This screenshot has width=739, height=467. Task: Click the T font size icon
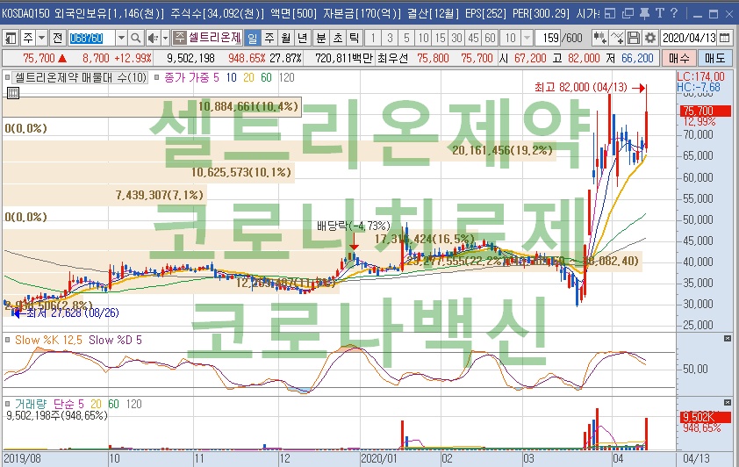click(x=660, y=13)
